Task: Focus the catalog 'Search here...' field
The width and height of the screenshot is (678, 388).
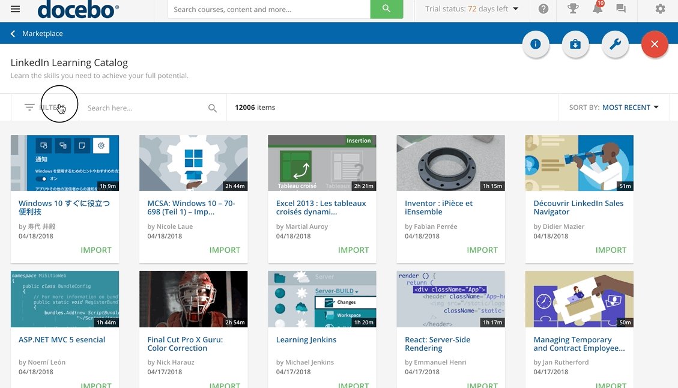Action: coord(147,108)
